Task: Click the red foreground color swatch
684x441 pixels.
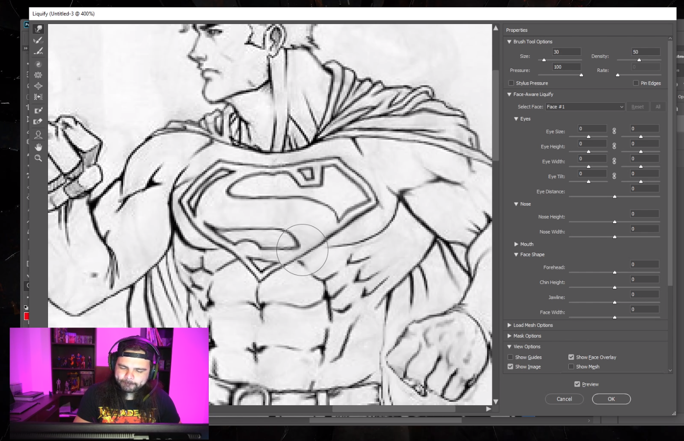Action: click(x=26, y=316)
